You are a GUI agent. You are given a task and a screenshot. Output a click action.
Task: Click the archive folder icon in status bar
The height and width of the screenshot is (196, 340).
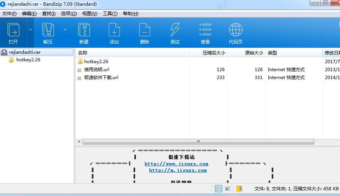click(239, 189)
